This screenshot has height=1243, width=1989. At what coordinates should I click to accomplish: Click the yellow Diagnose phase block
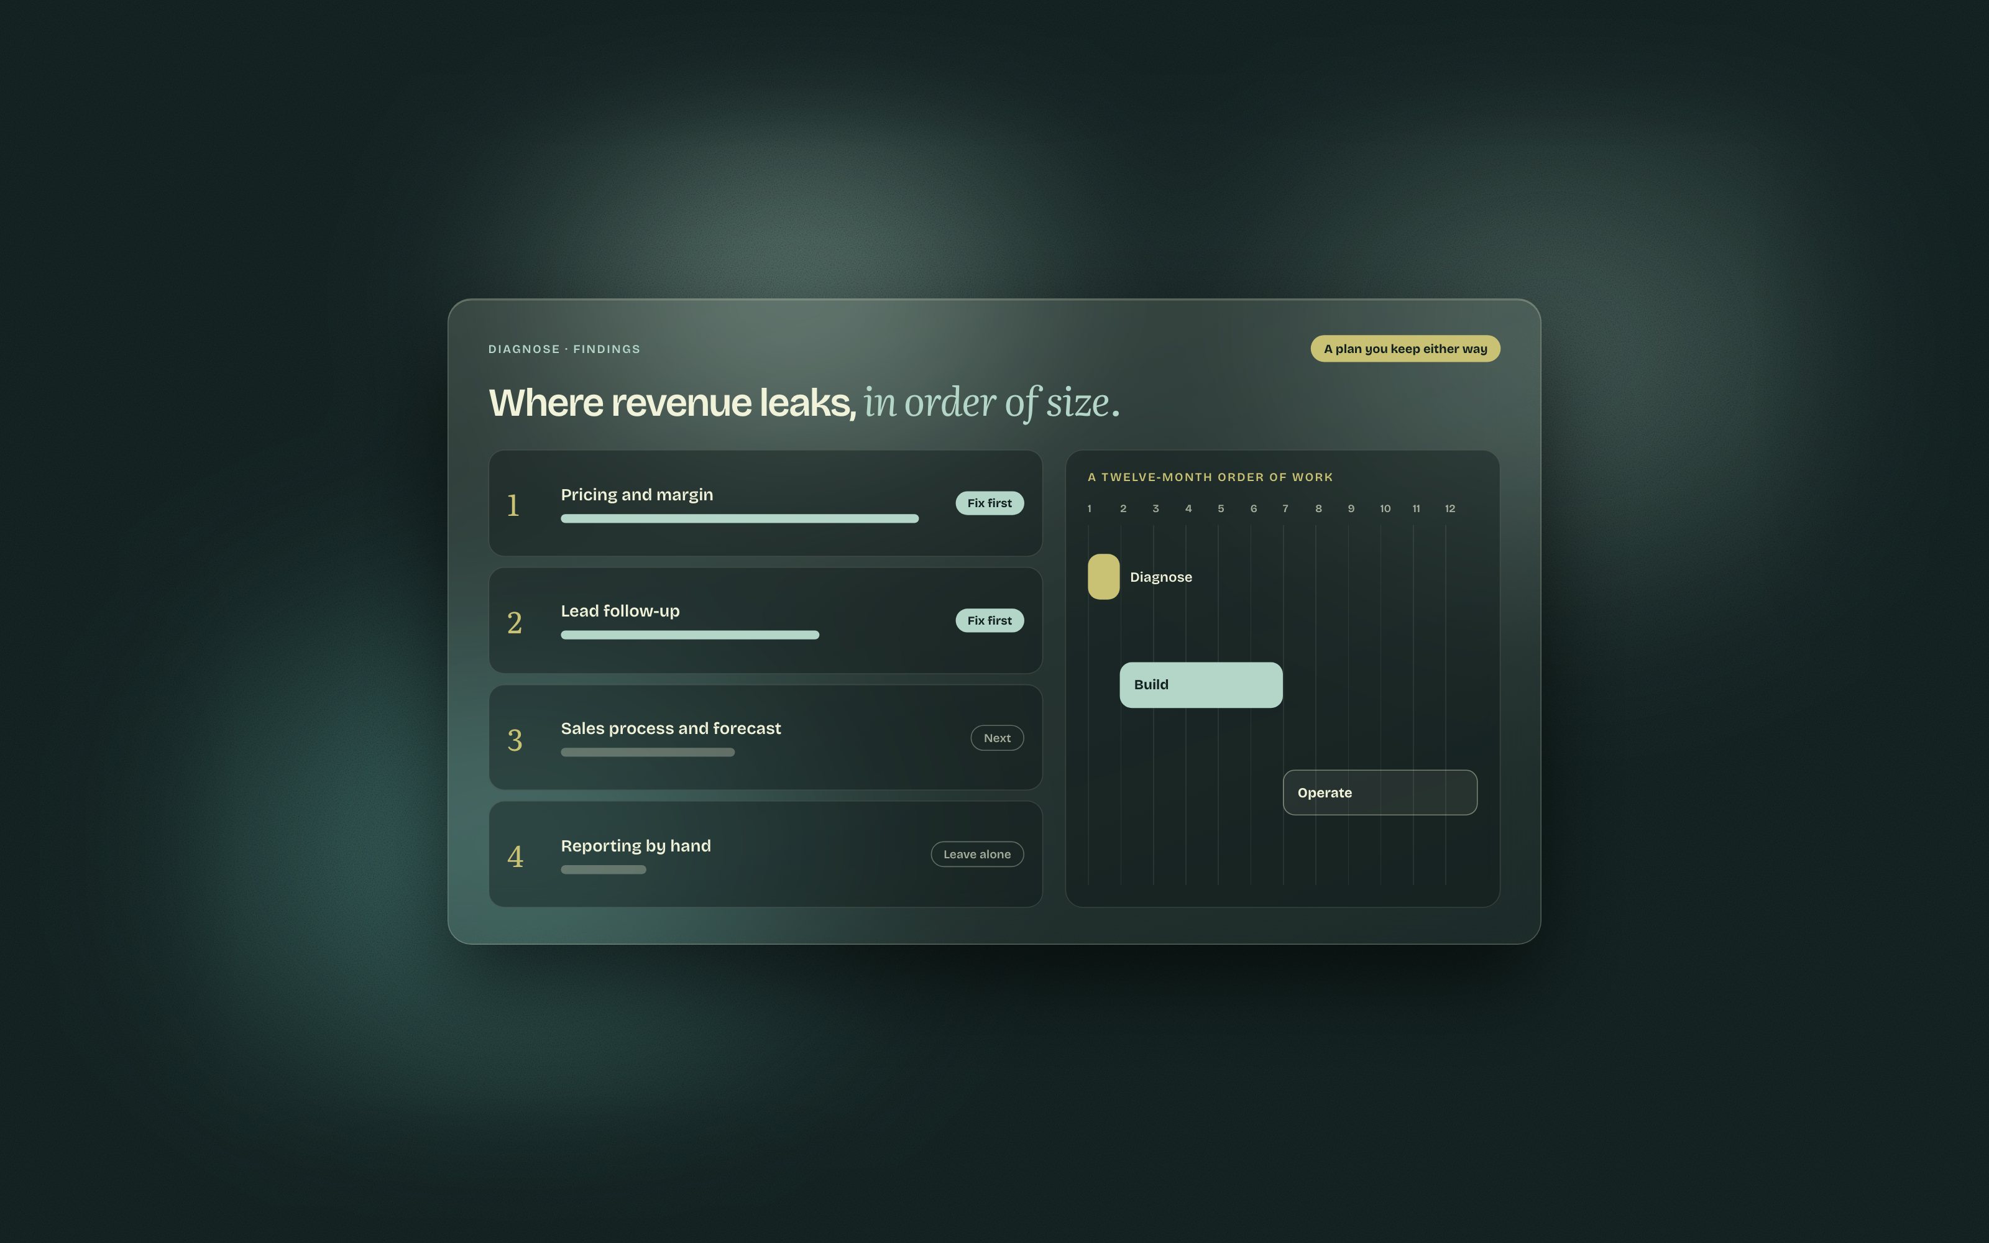[x=1103, y=576]
